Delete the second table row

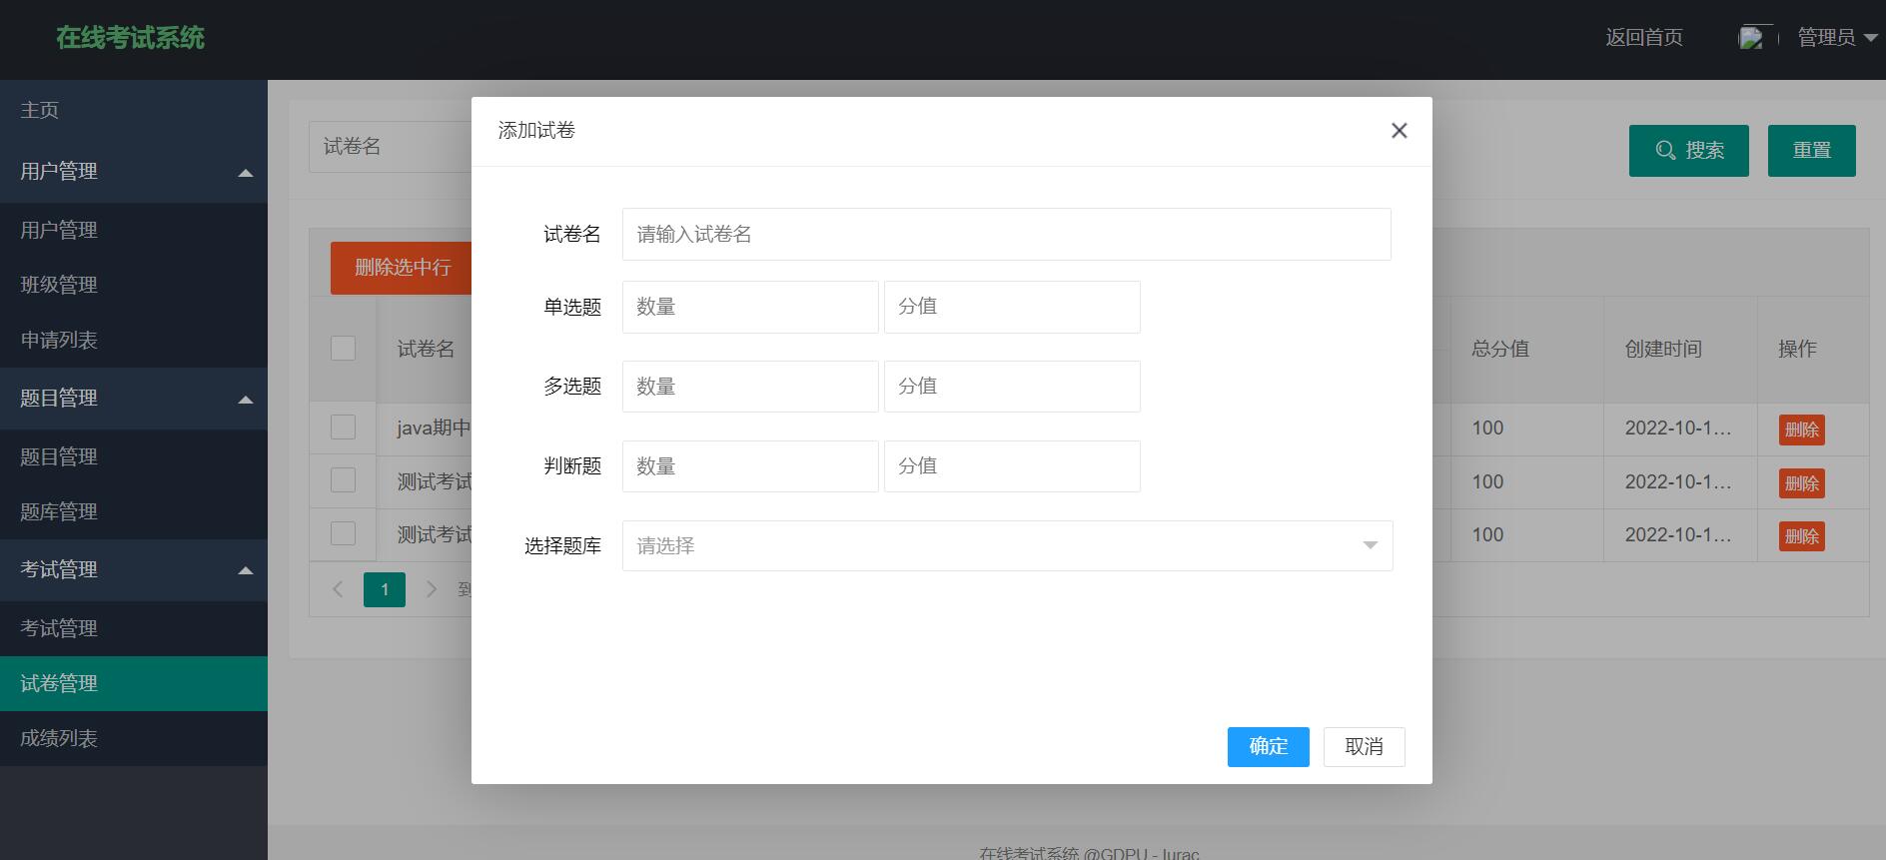1801,483
